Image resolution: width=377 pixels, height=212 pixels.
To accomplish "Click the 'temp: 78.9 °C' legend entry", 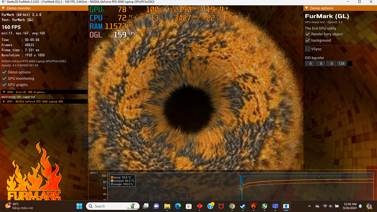I will click(x=121, y=177).
